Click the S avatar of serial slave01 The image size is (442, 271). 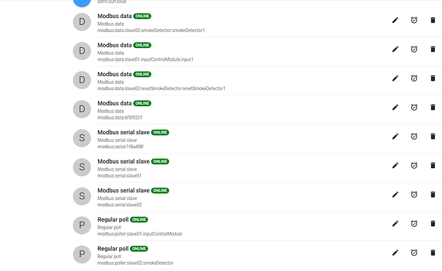tap(82, 167)
